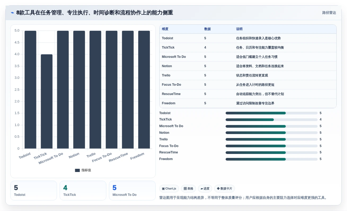This screenshot has width=347, height=211.
Task: Click the description 适合低门槛建立个人任务习惯
Action: pyautogui.click(x=257, y=57)
